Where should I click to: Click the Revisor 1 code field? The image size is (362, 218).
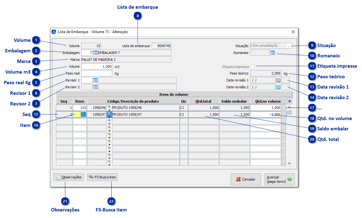87,80
